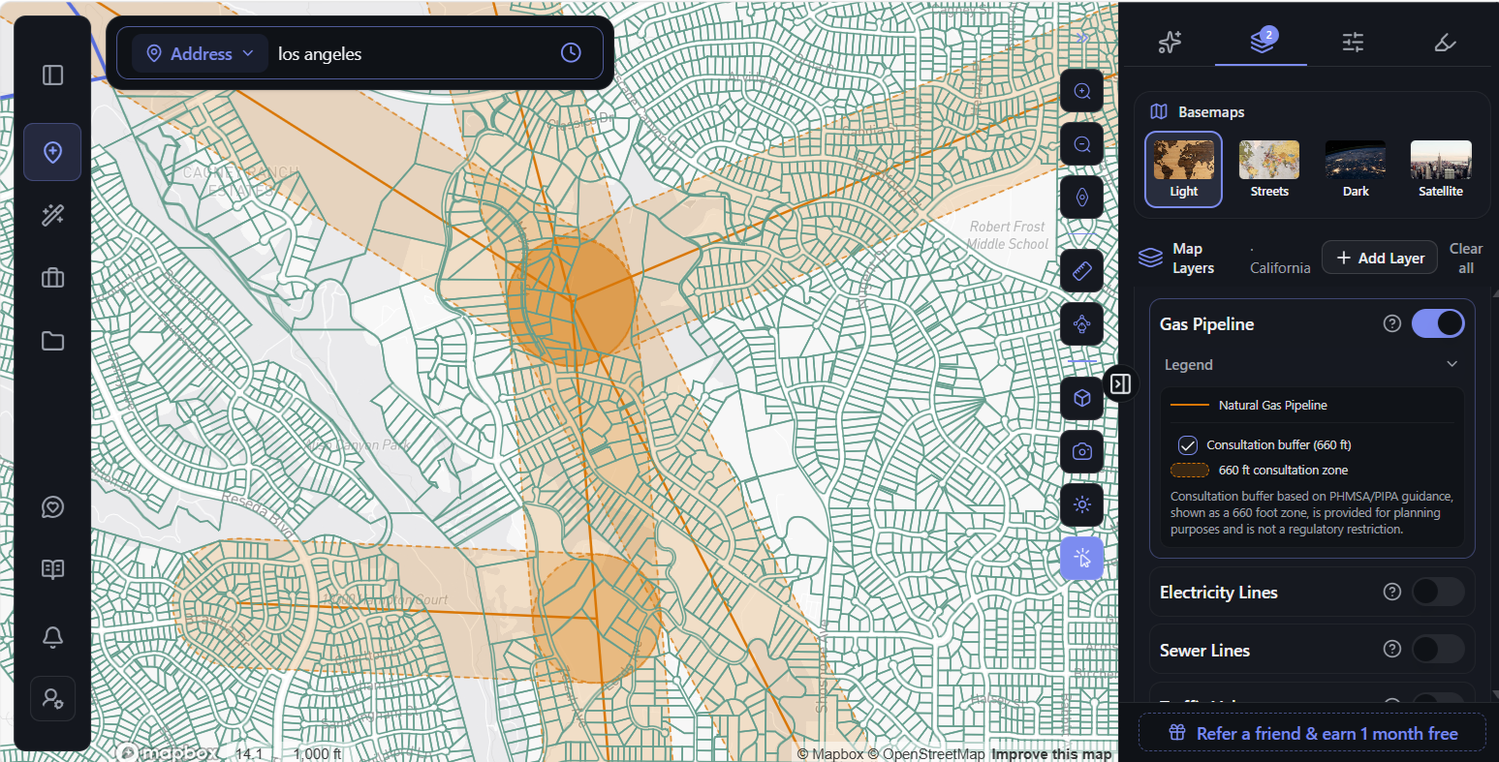Open the add location pin tool

coord(53,152)
